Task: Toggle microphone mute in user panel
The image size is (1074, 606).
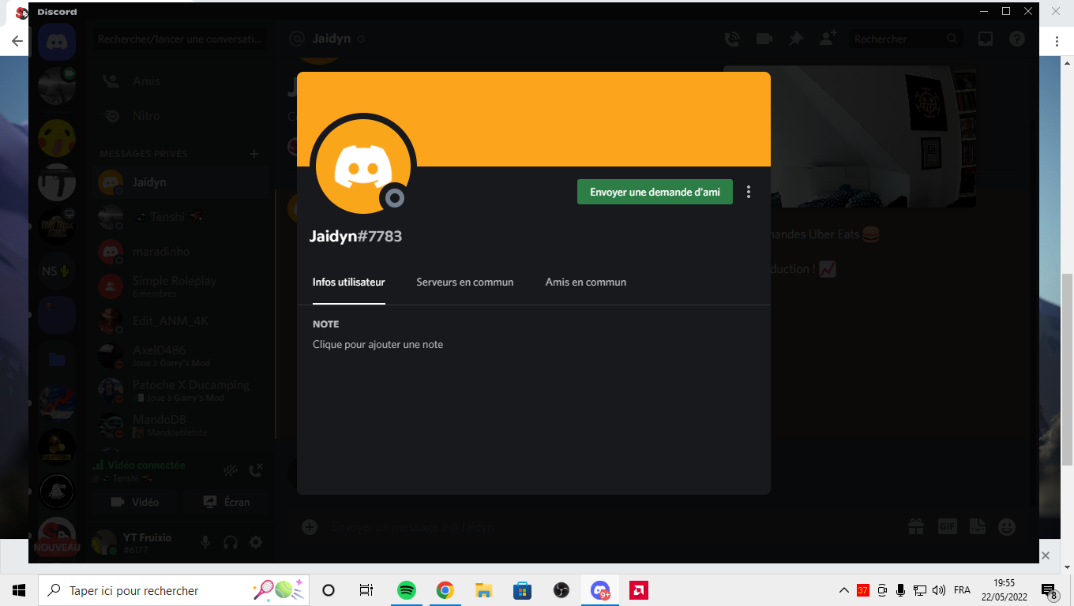Action: pyautogui.click(x=205, y=542)
